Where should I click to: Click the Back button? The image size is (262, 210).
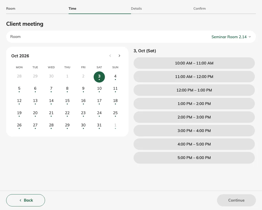pyautogui.click(x=26, y=200)
